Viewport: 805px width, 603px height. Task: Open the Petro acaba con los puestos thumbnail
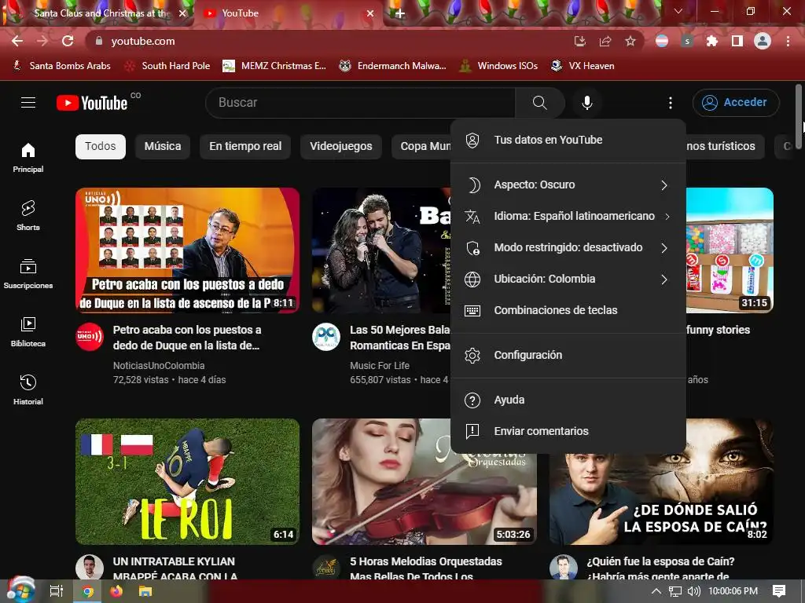187,250
